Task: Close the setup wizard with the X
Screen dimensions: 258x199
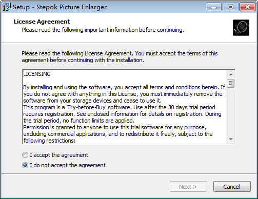Action: point(247,7)
